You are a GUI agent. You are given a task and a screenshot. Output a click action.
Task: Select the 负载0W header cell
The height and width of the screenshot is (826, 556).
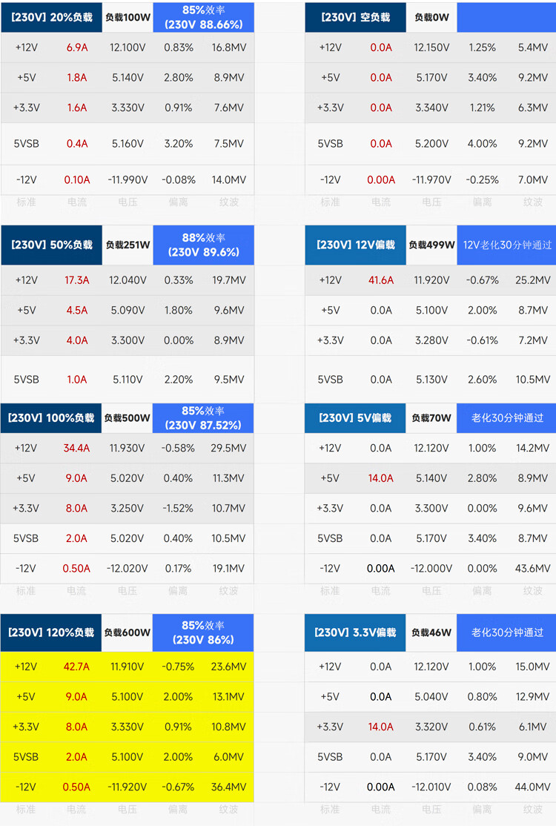click(x=431, y=17)
